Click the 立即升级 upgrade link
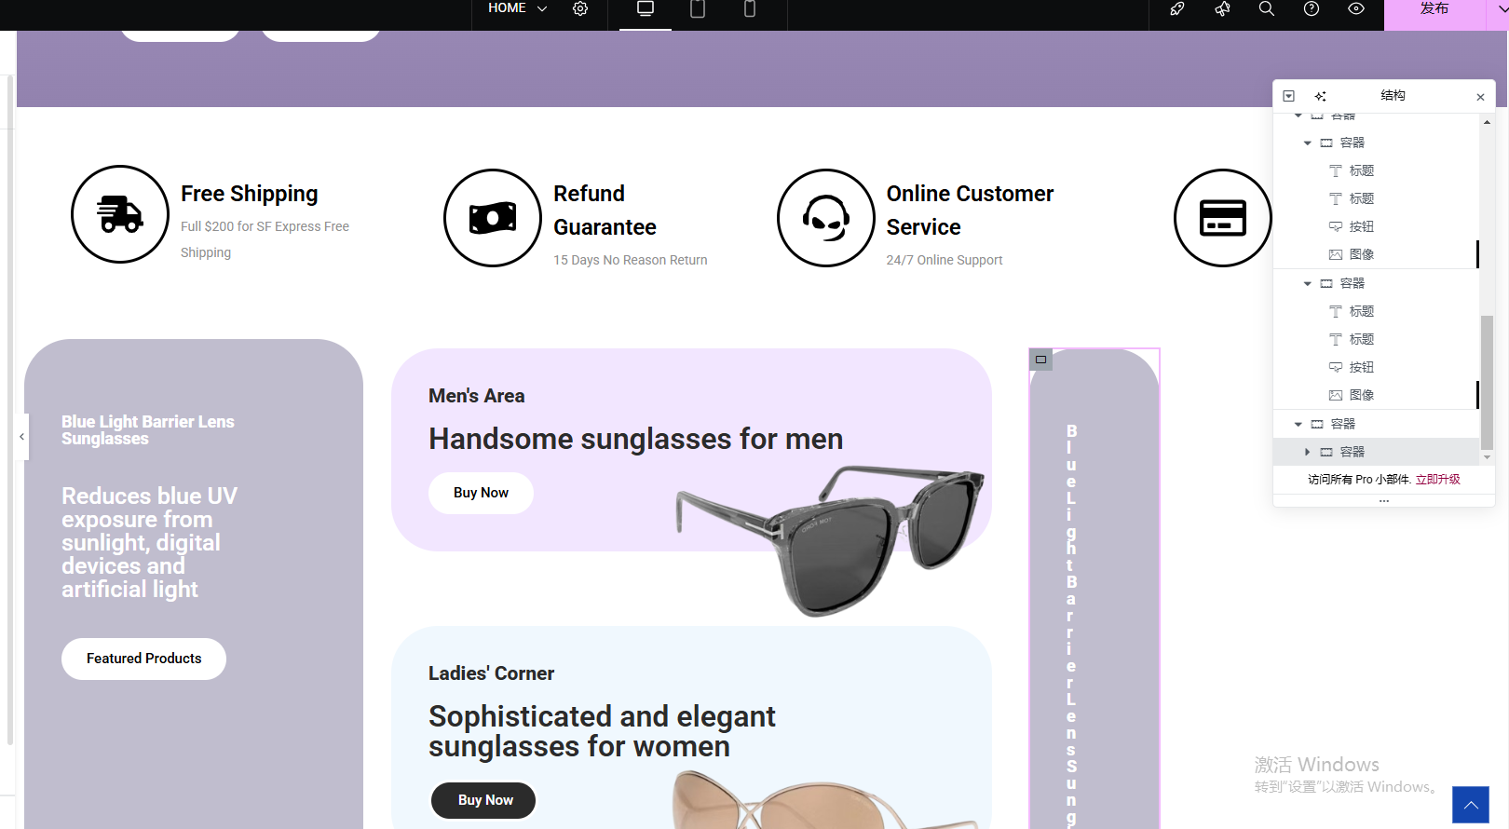 pyautogui.click(x=1437, y=479)
